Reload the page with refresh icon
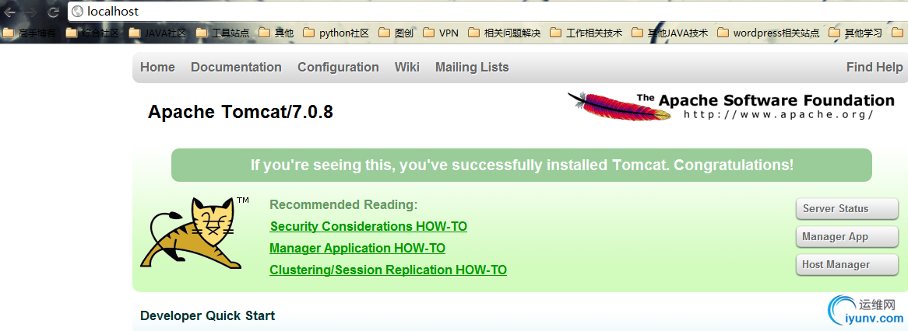The height and width of the screenshot is (331, 908). point(53,12)
